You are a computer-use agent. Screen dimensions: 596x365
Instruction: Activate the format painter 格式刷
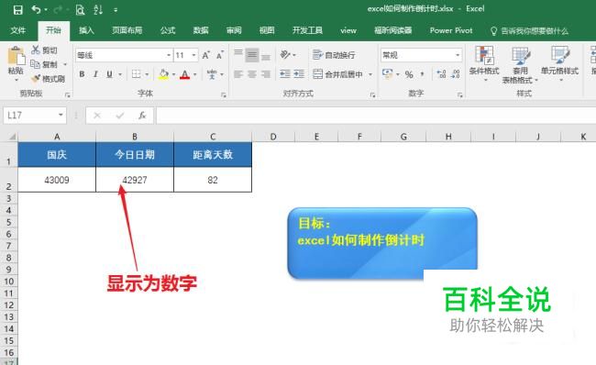(49, 79)
